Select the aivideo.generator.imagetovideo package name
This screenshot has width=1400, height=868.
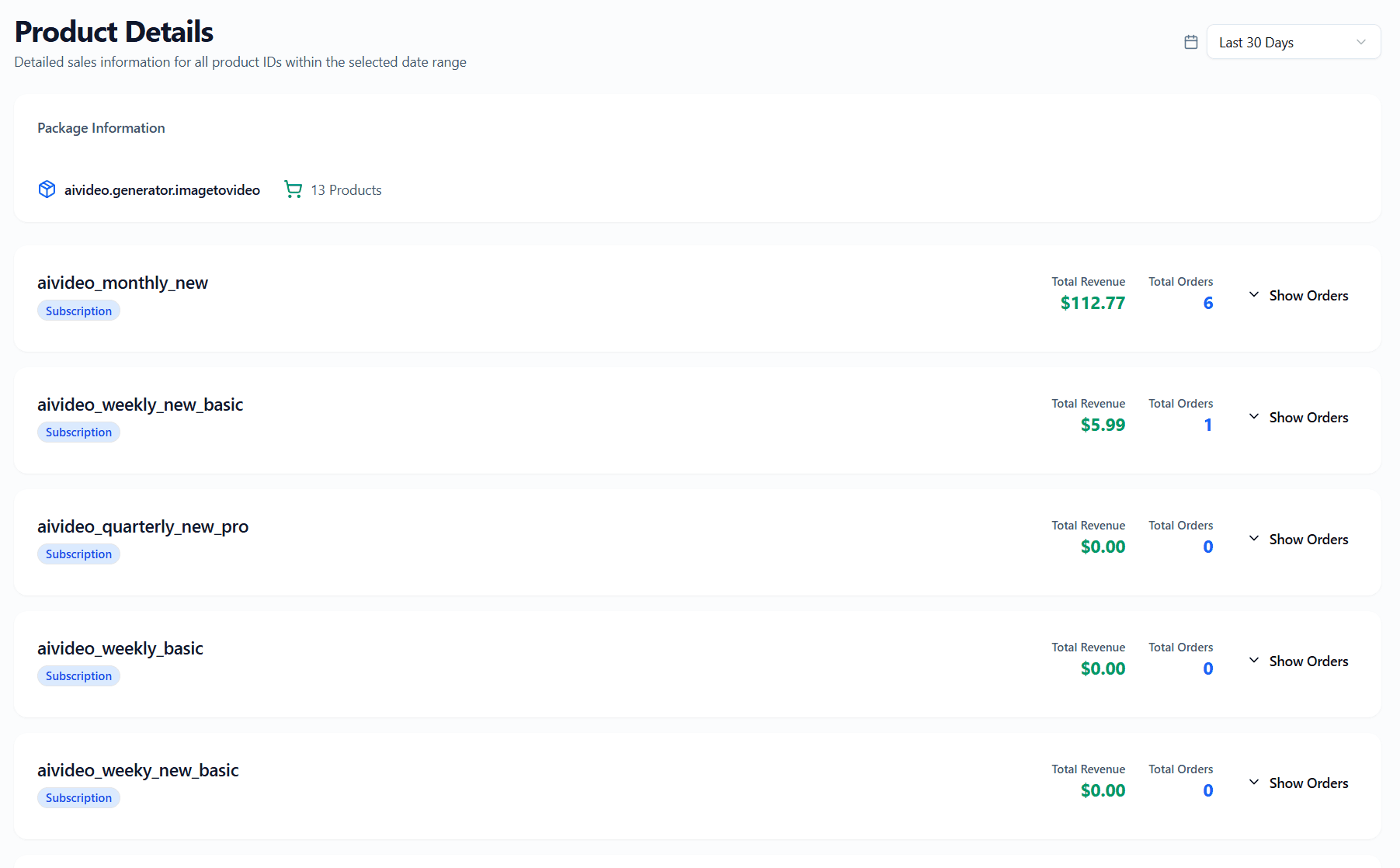point(162,190)
